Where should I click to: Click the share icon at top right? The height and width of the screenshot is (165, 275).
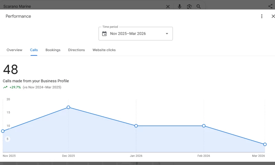click(x=270, y=6)
